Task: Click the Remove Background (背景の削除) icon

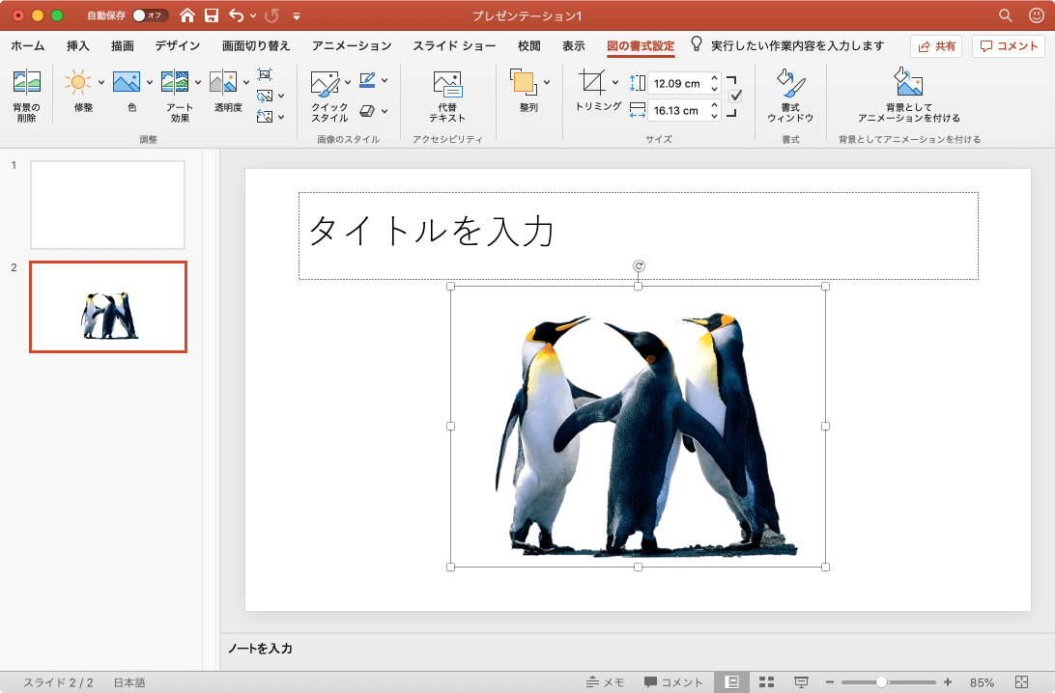Action: click(x=26, y=83)
